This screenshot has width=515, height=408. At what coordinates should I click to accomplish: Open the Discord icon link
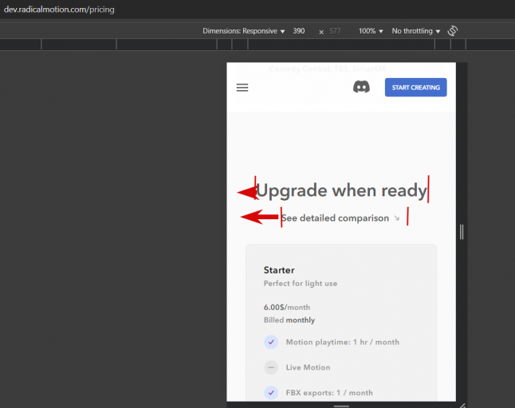click(361, 87)
